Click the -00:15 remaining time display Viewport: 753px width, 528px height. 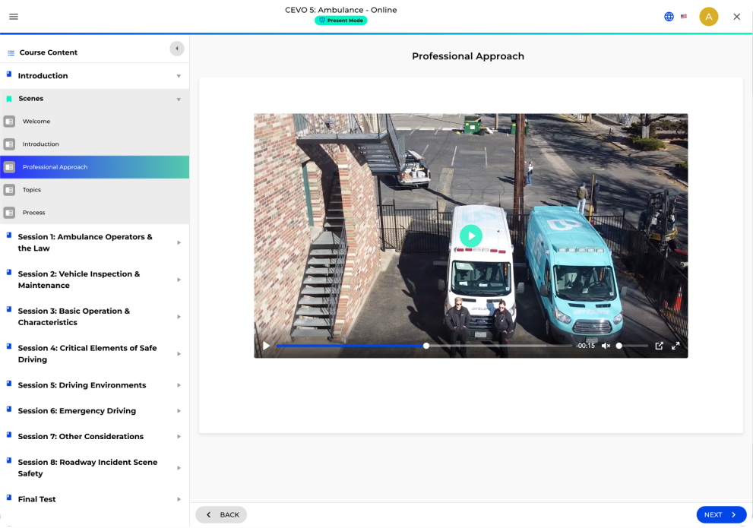(585, 346)
